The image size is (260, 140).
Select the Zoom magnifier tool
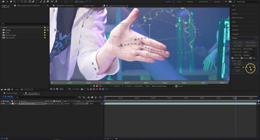tap(15, 2)
